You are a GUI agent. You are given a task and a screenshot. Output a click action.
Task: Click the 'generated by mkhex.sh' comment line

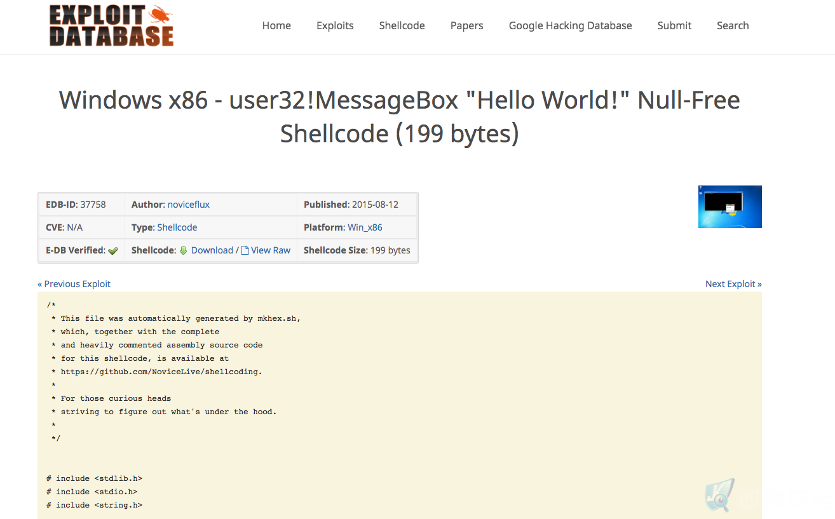(x=176, y=318)
